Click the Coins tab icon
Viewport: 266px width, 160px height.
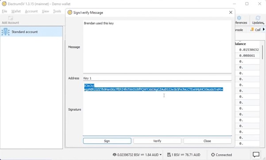pos(252,30)
